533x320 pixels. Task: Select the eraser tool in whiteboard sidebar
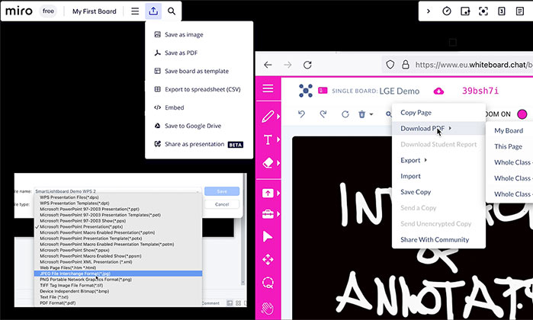[268, 163]
